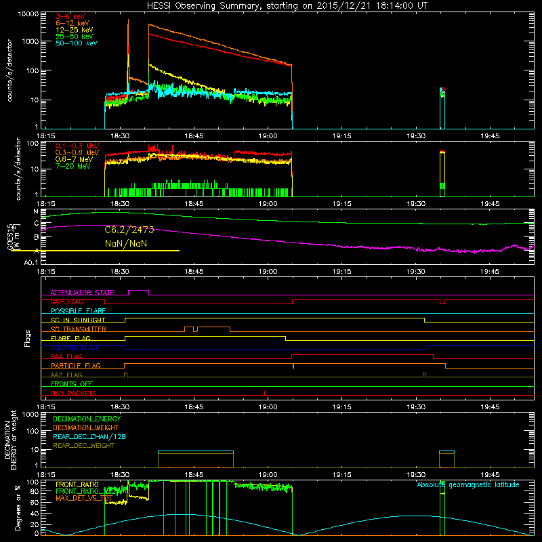Click the REAR_DEC_WEIGHT legend entry
542x542 pixels.
tap(83, 446)
